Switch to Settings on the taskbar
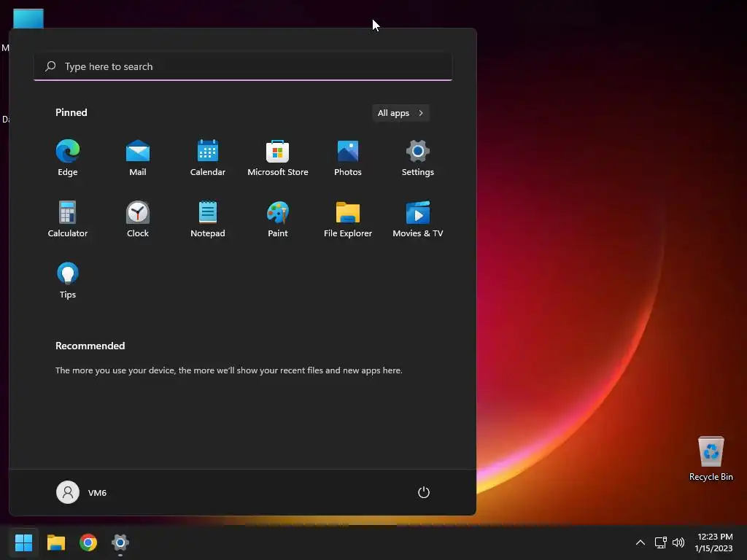The image size is (747, 560). [x=120, y=542]
